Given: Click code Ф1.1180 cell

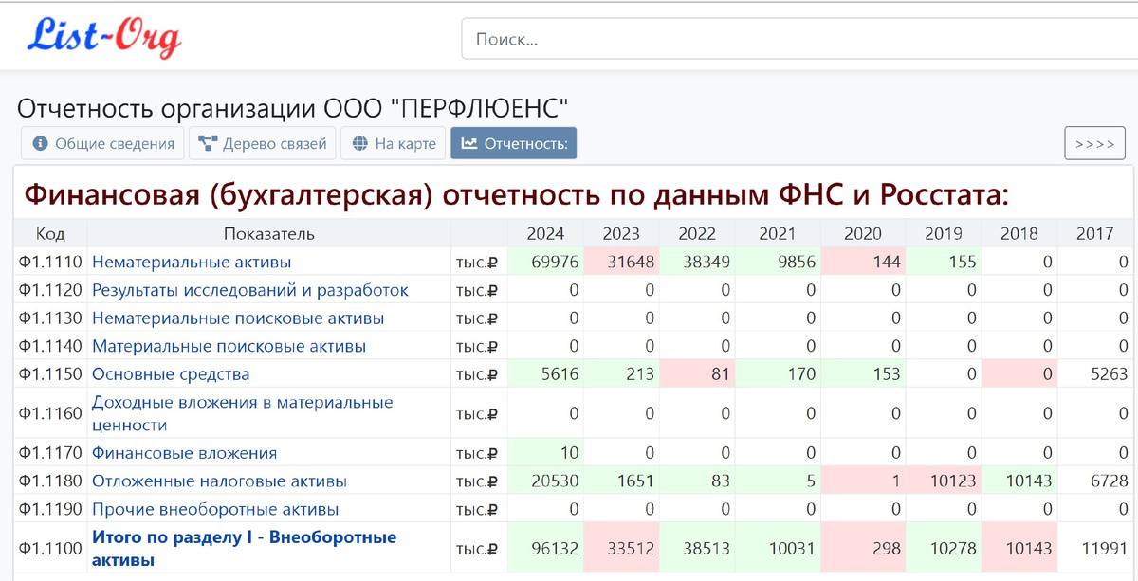Looking at the screenshot, I should pos(50,481).
